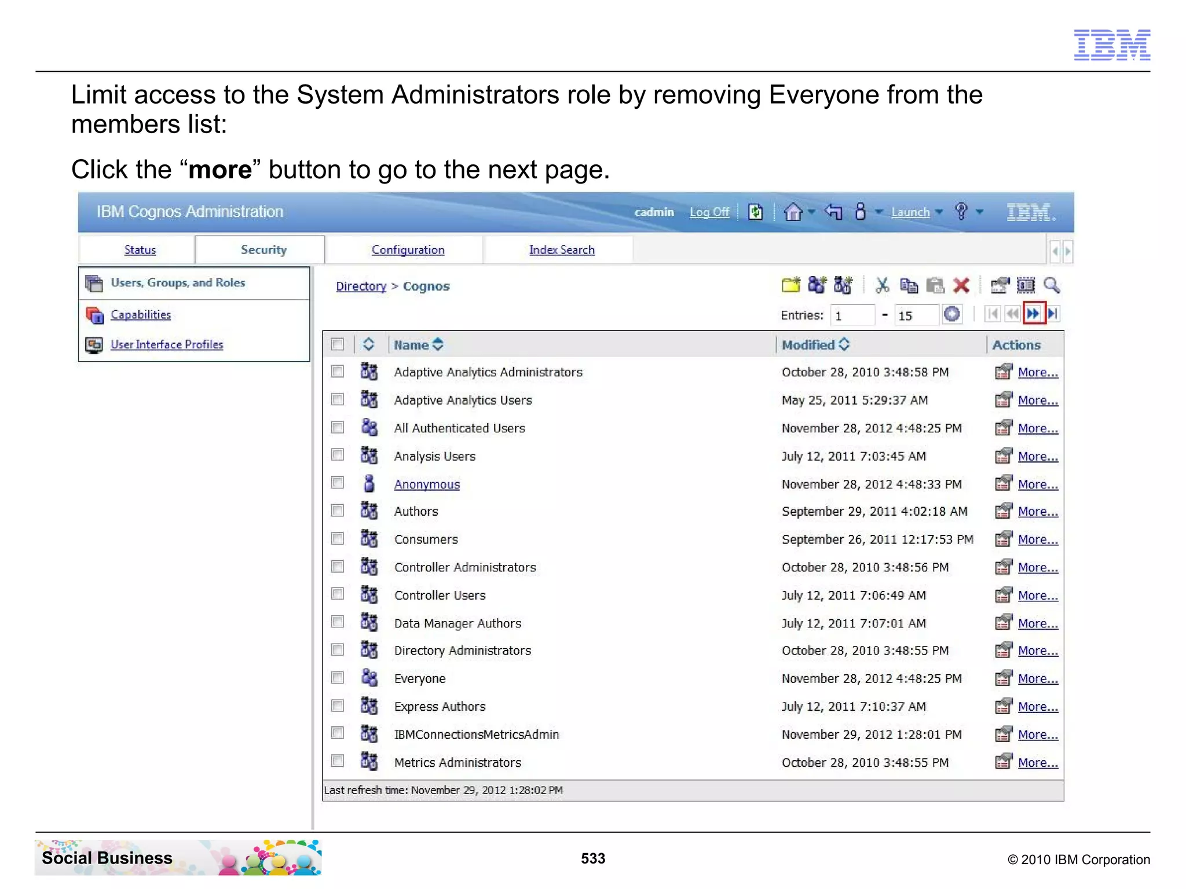The width and height of the screenshot is (1186, 889).
Task: Open the Index Search tab
Action: (x=562, y=249)
